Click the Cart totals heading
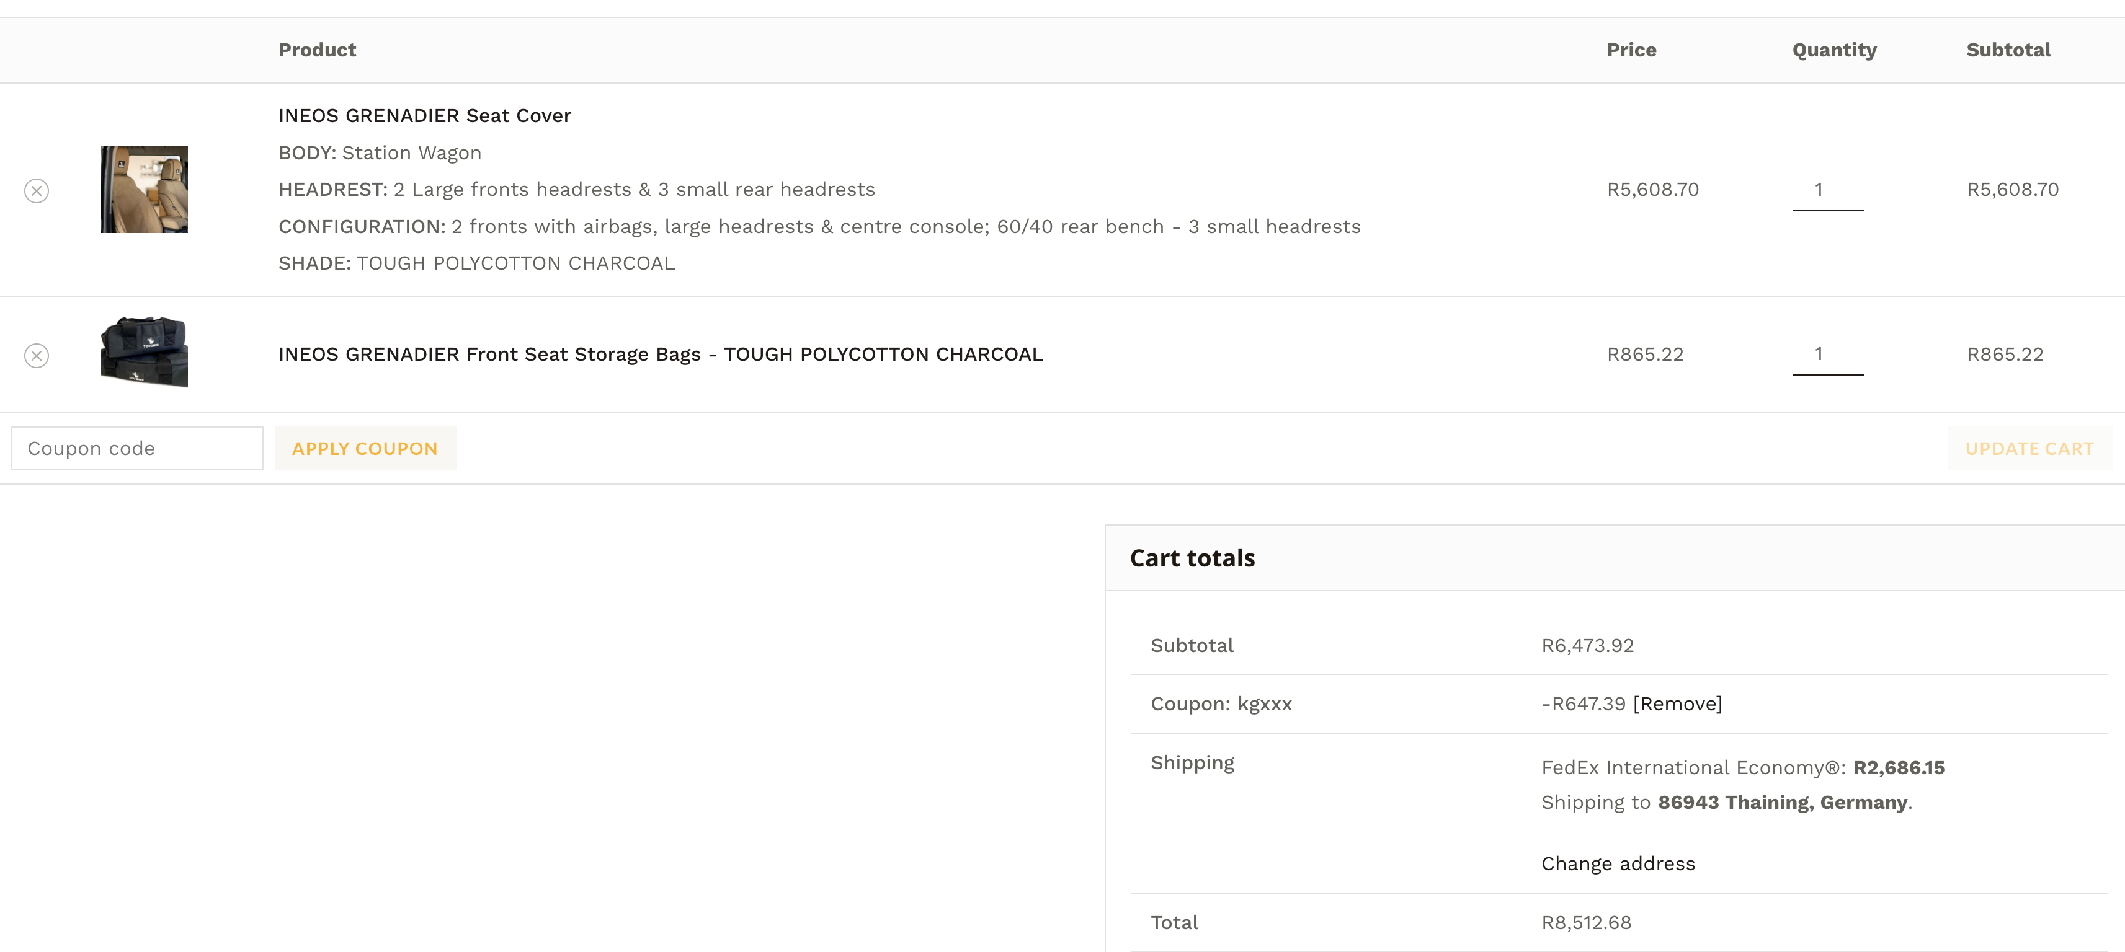This screenshot has width=2125, height=952. pos(1193,558)
